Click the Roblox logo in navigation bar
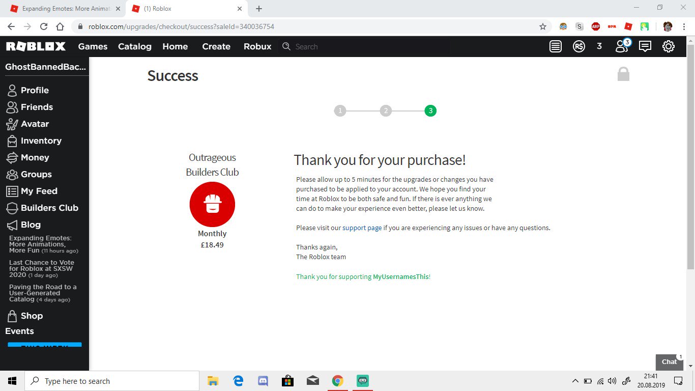Viewport: 695px width, 391px height. (36, 46)
